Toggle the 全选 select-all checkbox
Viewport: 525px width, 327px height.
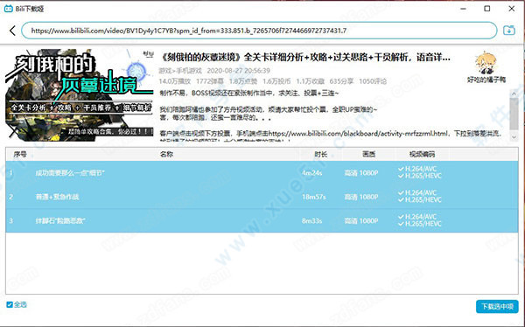pyautogui.click(x=10, y=304)
